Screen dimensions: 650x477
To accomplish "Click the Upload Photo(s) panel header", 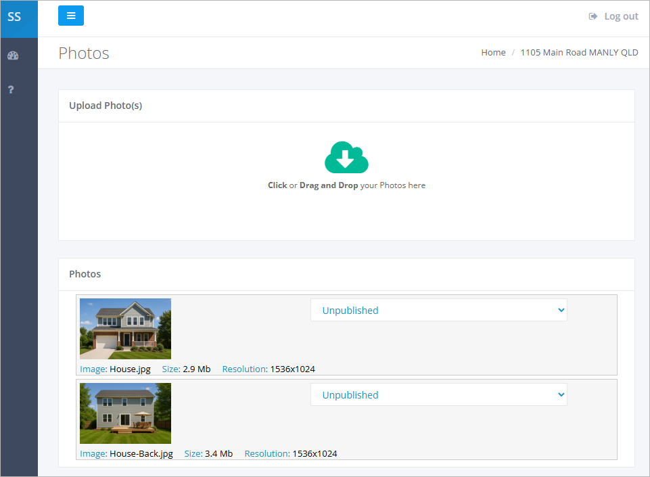I will pyautogui.click(x=106, y=106).
